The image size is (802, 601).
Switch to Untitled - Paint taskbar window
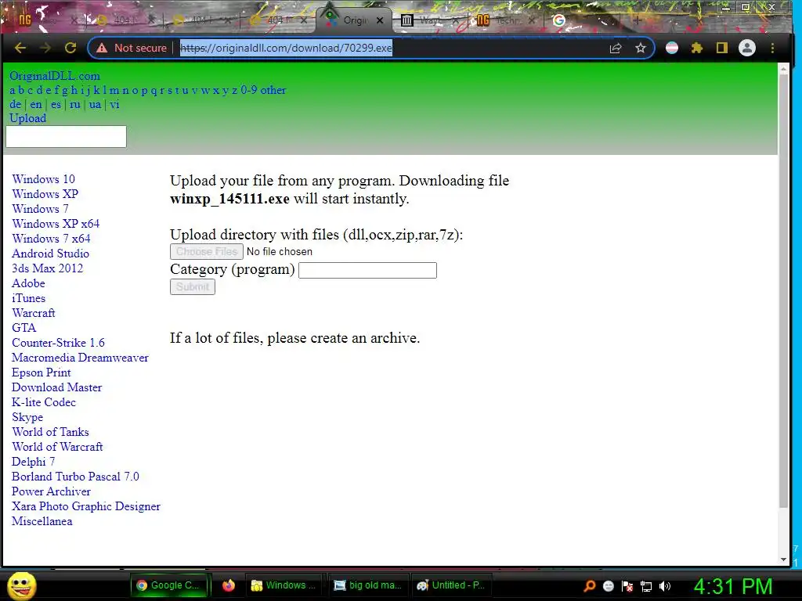pyautogui.click(x=450, y=585)
